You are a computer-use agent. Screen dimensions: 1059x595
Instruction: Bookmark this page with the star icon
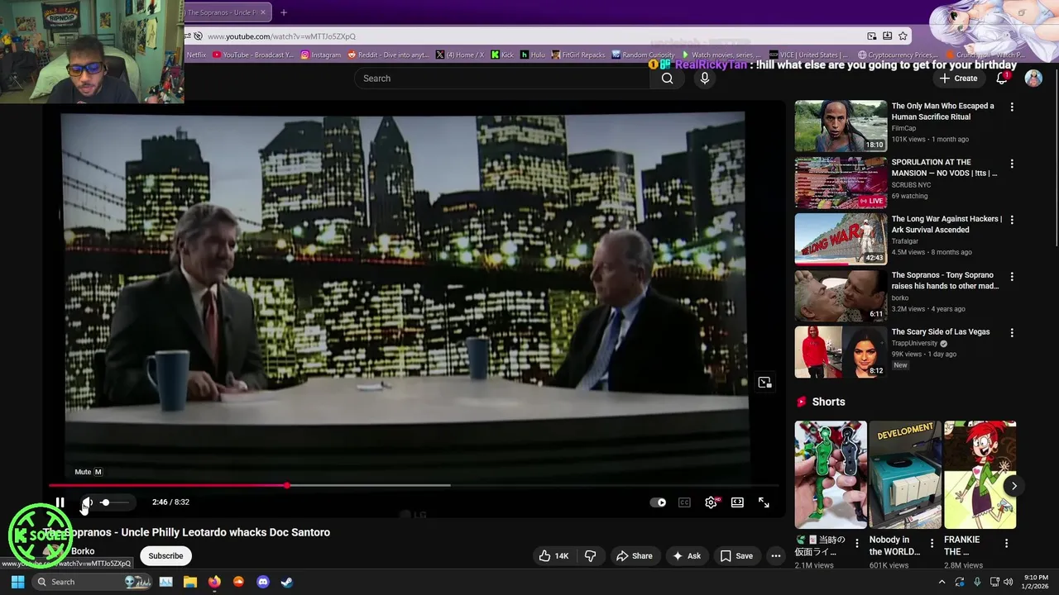point(903,36)
